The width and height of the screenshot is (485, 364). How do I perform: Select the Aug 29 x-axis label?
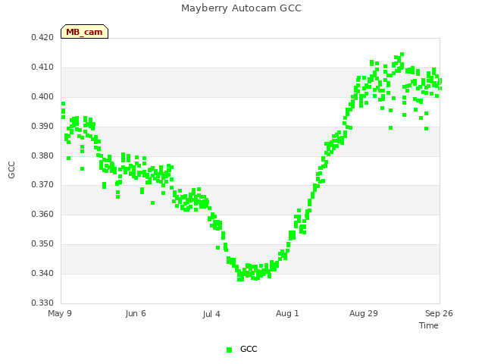pyautogui.click(x=364, y=313)
